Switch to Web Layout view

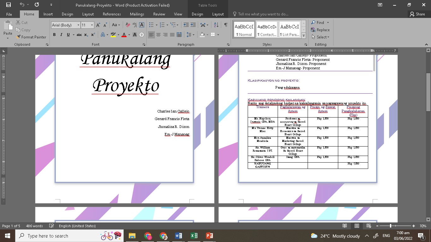[369, 226]
